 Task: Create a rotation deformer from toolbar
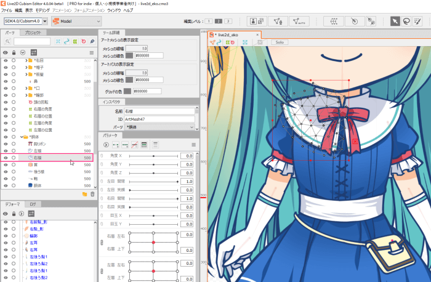point(355,21)
